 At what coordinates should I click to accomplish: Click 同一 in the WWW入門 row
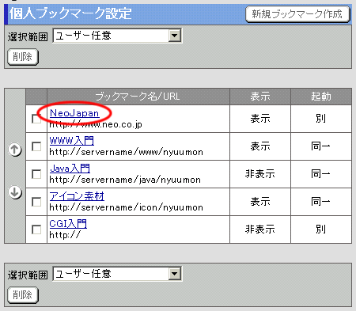coord(320,146)
